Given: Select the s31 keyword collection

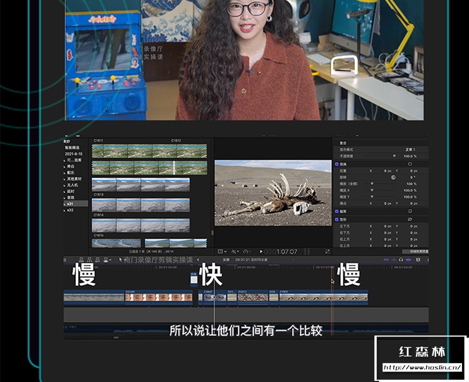Looking at the screenshot, I should coord(76,203).
